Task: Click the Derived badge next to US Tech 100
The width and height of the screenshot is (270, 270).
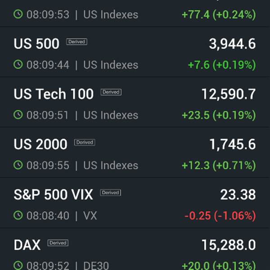Action: [111, 92]
